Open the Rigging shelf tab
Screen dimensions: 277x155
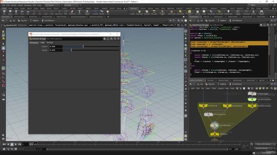[x=42, y=8]
